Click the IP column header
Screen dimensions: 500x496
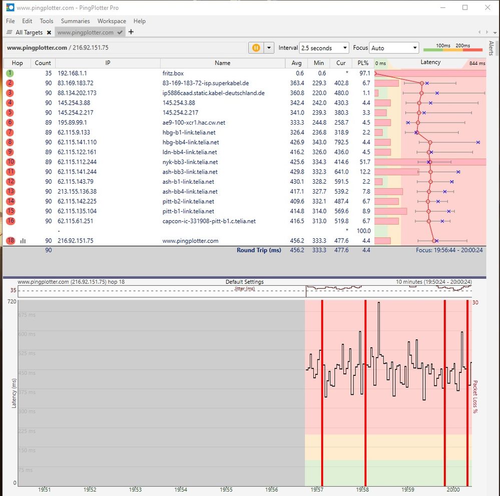108,63
